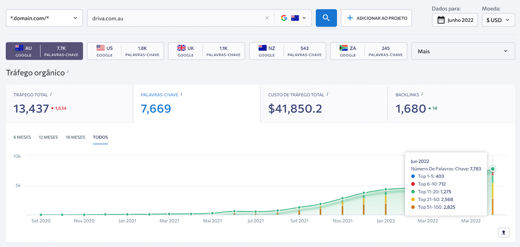Expand the Mais countries dropdown

click(463, 51)
